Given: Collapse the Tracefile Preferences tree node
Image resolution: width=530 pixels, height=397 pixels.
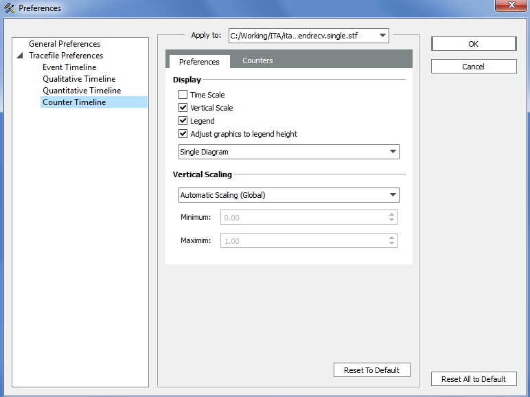Looking at the screenshot, I should (20, 56).
